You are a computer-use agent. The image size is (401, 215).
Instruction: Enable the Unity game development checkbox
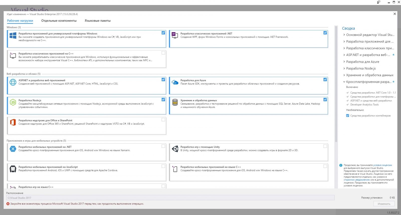[325, 146]
